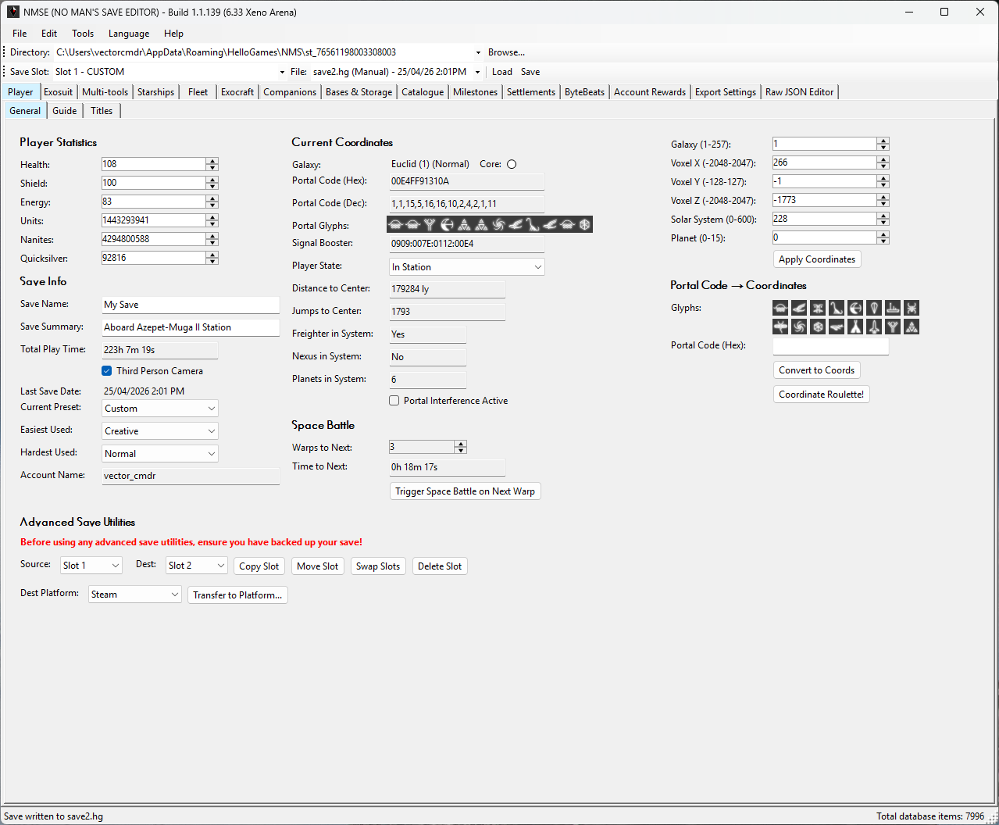Toggle the Core radio button
The image size is (999, 825).
pos(512,164)
